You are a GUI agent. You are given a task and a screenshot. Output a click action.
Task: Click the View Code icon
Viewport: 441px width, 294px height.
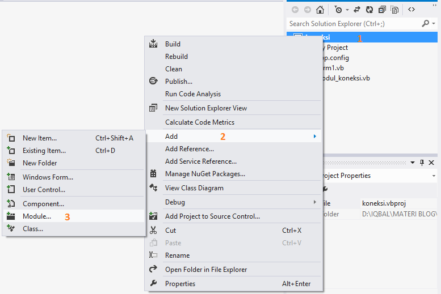point(411,10)
